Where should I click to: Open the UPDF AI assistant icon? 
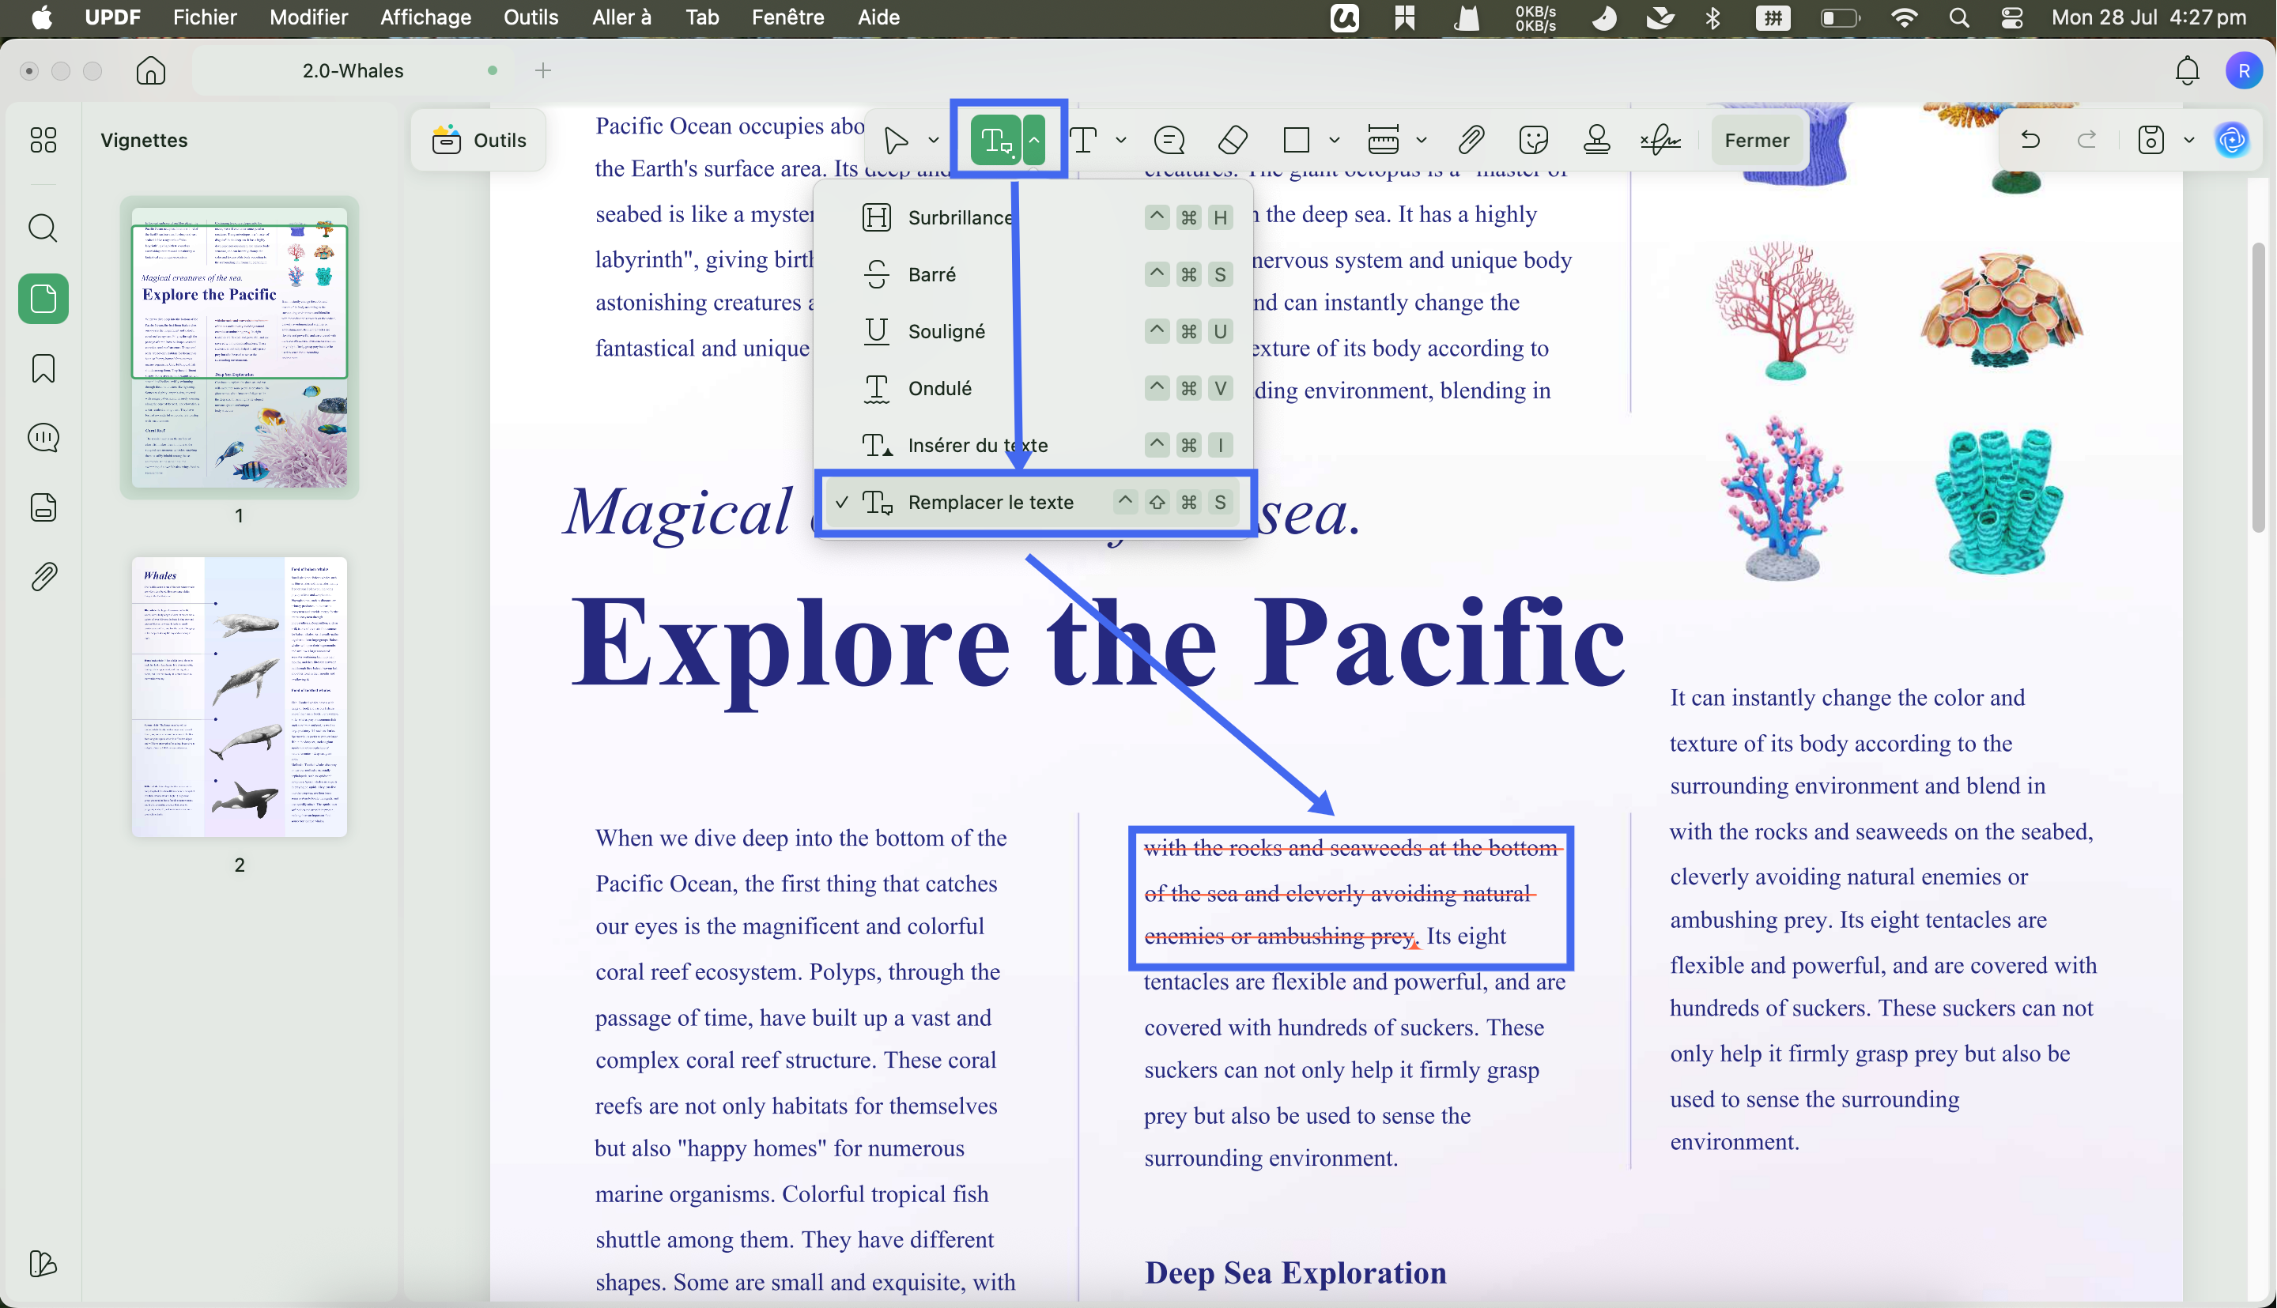2233,140
